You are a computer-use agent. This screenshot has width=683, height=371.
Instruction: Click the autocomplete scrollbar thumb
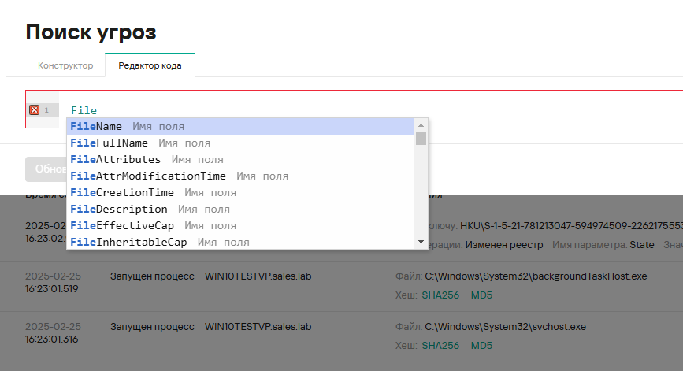(x=421, y=139)
